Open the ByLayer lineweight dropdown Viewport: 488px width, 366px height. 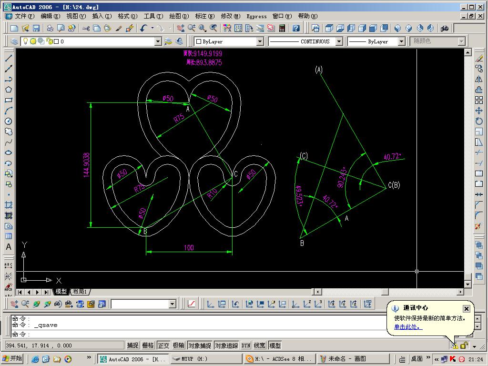(x=401, y=41)
